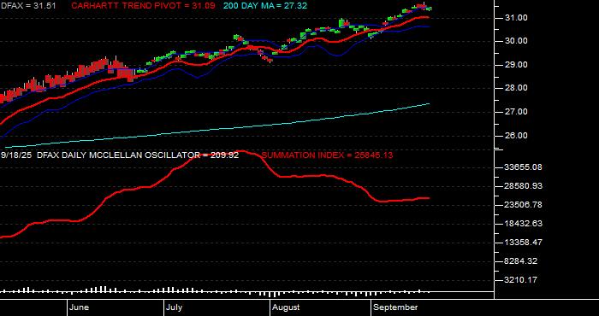Click the 31.00 price axis value
Viewport: 599px width, 316px height.
[x=517, y=18]
